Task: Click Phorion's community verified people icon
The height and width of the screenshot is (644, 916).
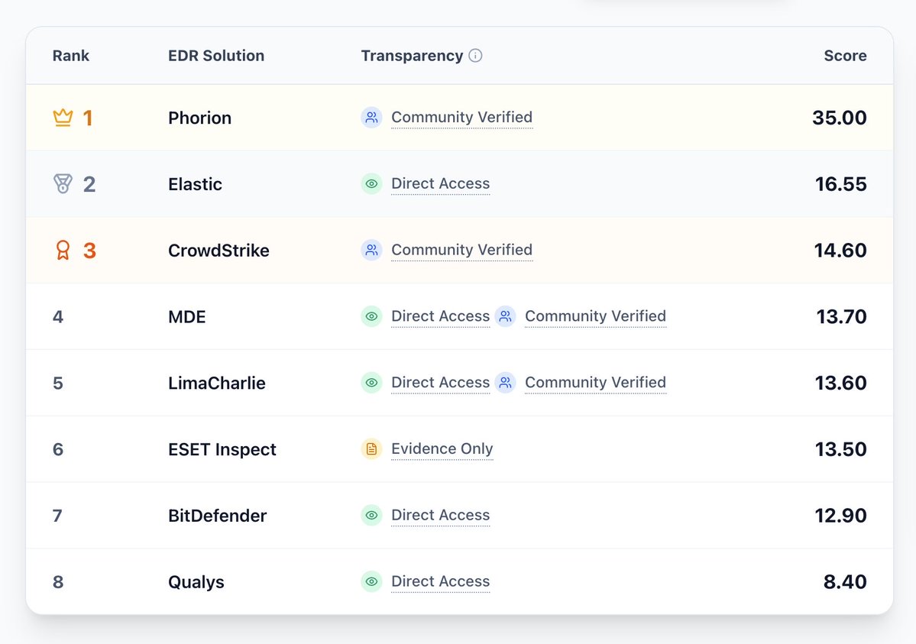Action: coord(371,118)
